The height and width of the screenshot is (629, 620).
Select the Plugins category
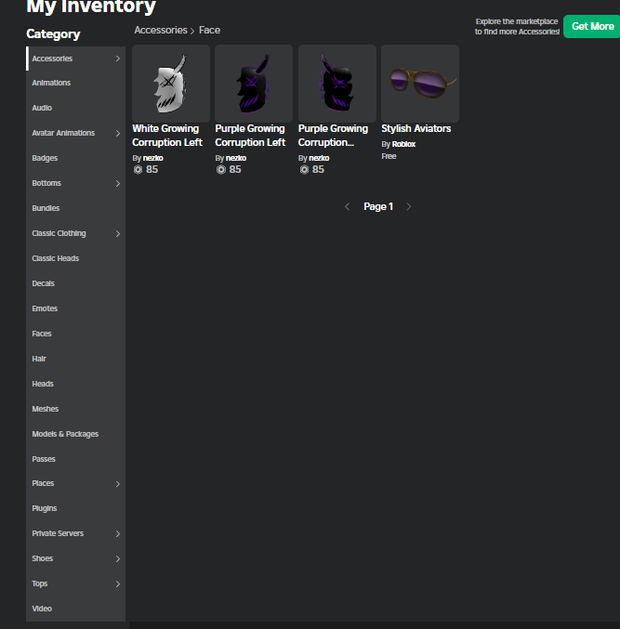click(76, 508)
